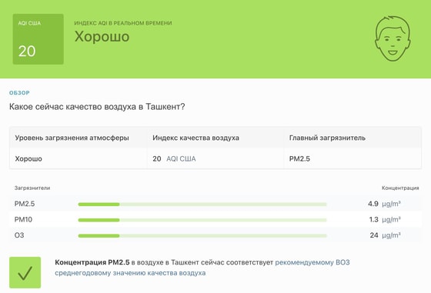The height and width of the screenshot is (293, 431).
Task: Click Уровень загрязнения атмосферы column header
Action: 72,138
